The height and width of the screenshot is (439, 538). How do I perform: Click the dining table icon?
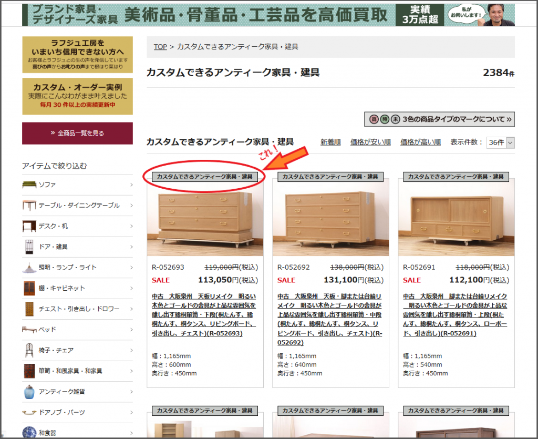29,205
